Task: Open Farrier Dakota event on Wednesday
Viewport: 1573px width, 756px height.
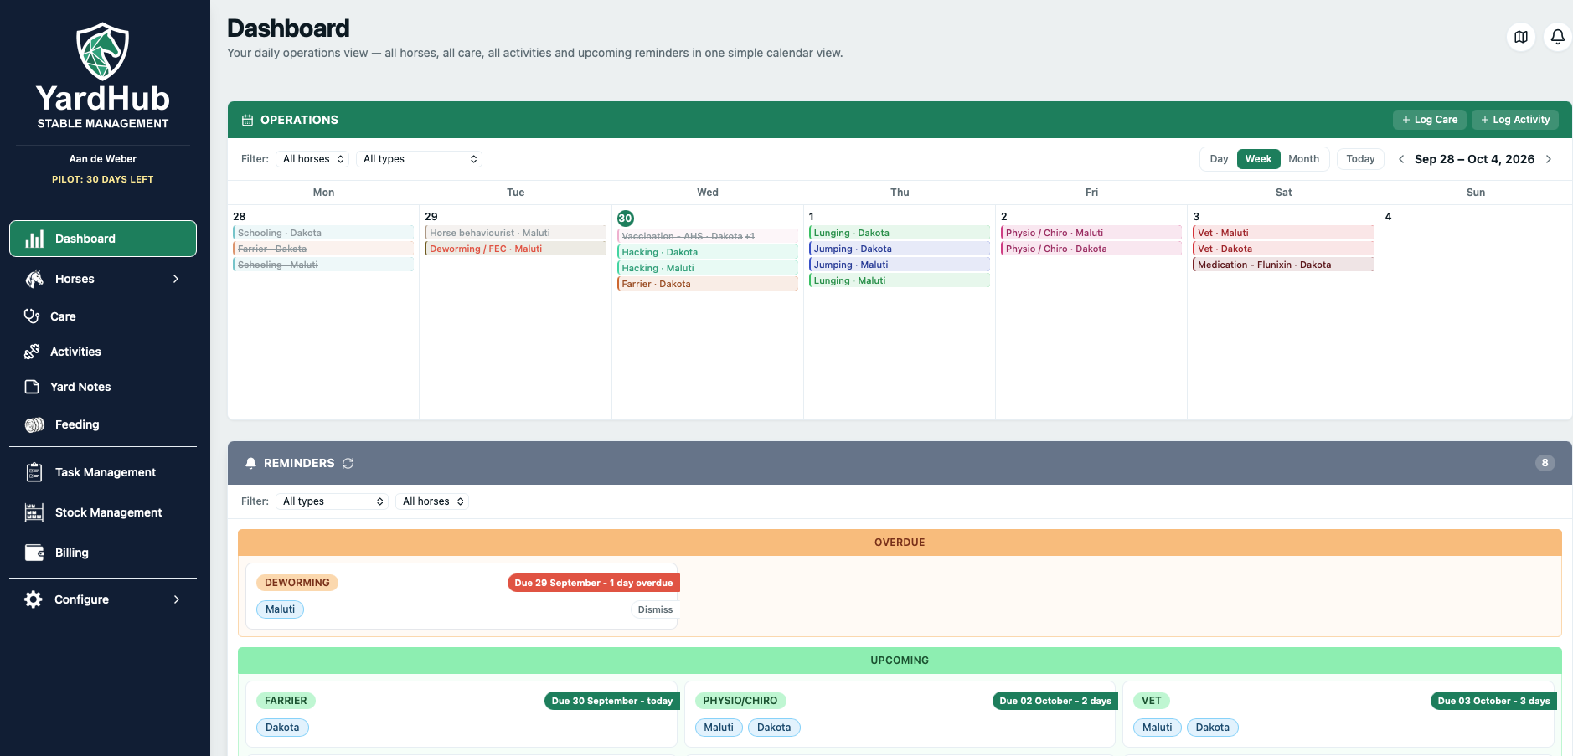Action: pyautogui.click(x=707, y=284)
